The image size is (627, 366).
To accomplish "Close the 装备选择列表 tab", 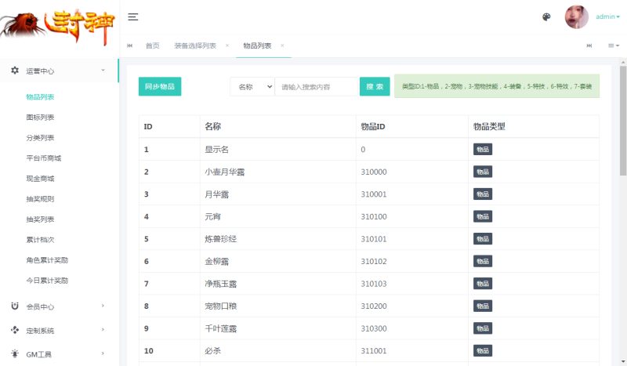I will pyautogui.click(x=227, y=45).
